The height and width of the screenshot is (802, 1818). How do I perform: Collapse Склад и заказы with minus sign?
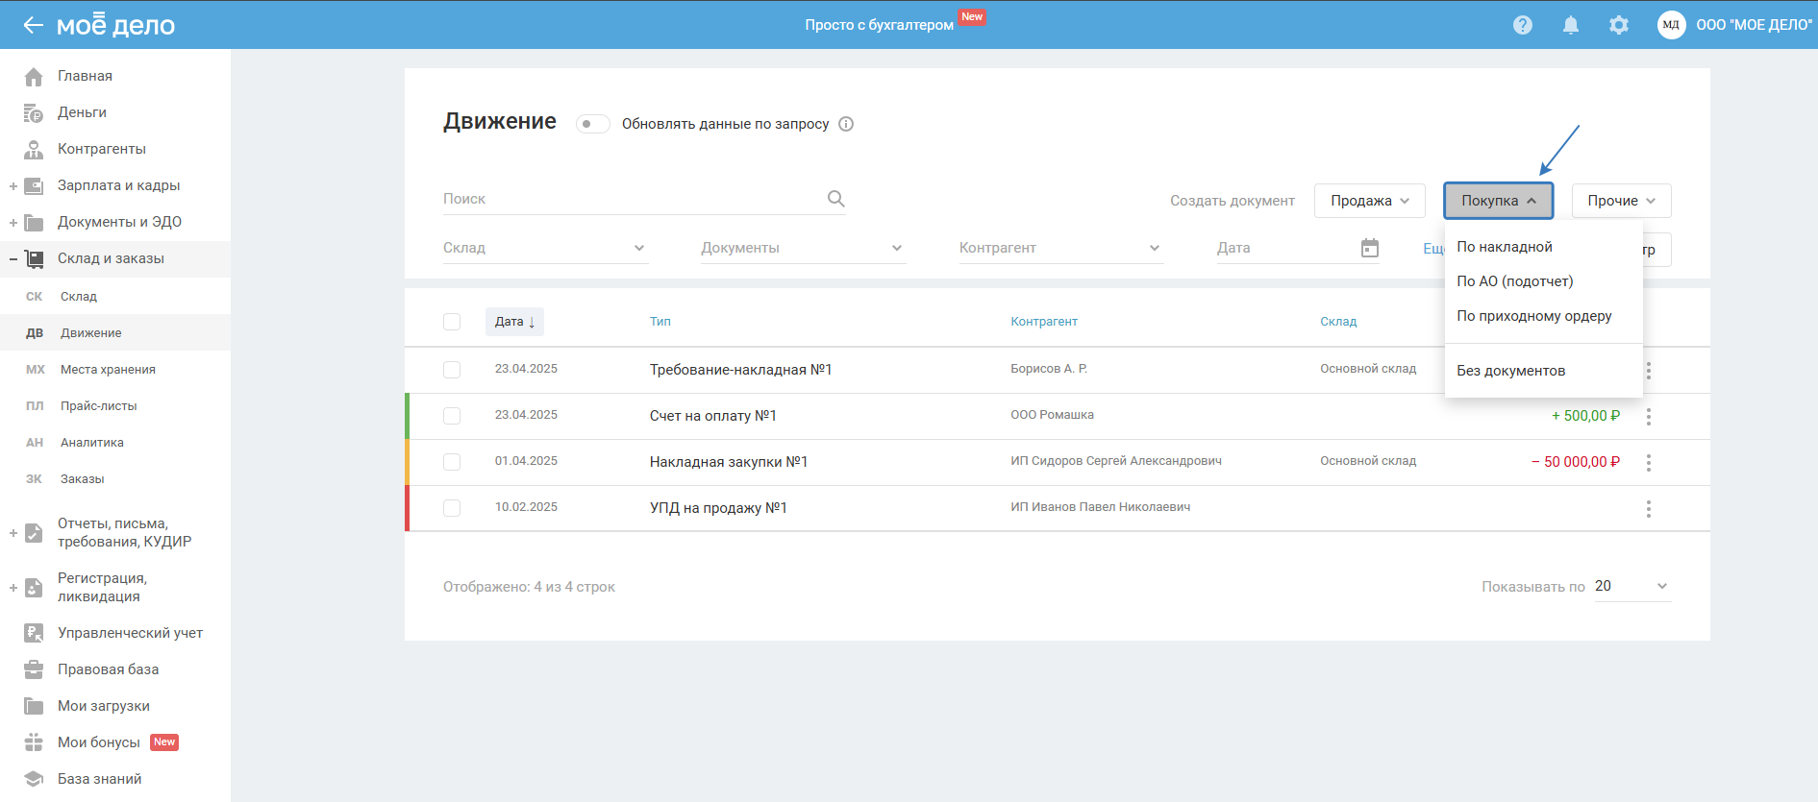click(x=13, y=259)
